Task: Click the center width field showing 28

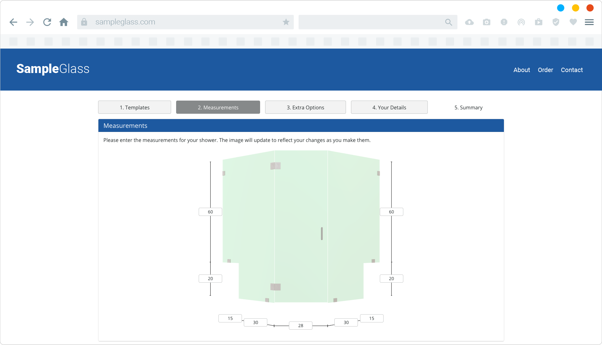Action: (x=301, y=326)
